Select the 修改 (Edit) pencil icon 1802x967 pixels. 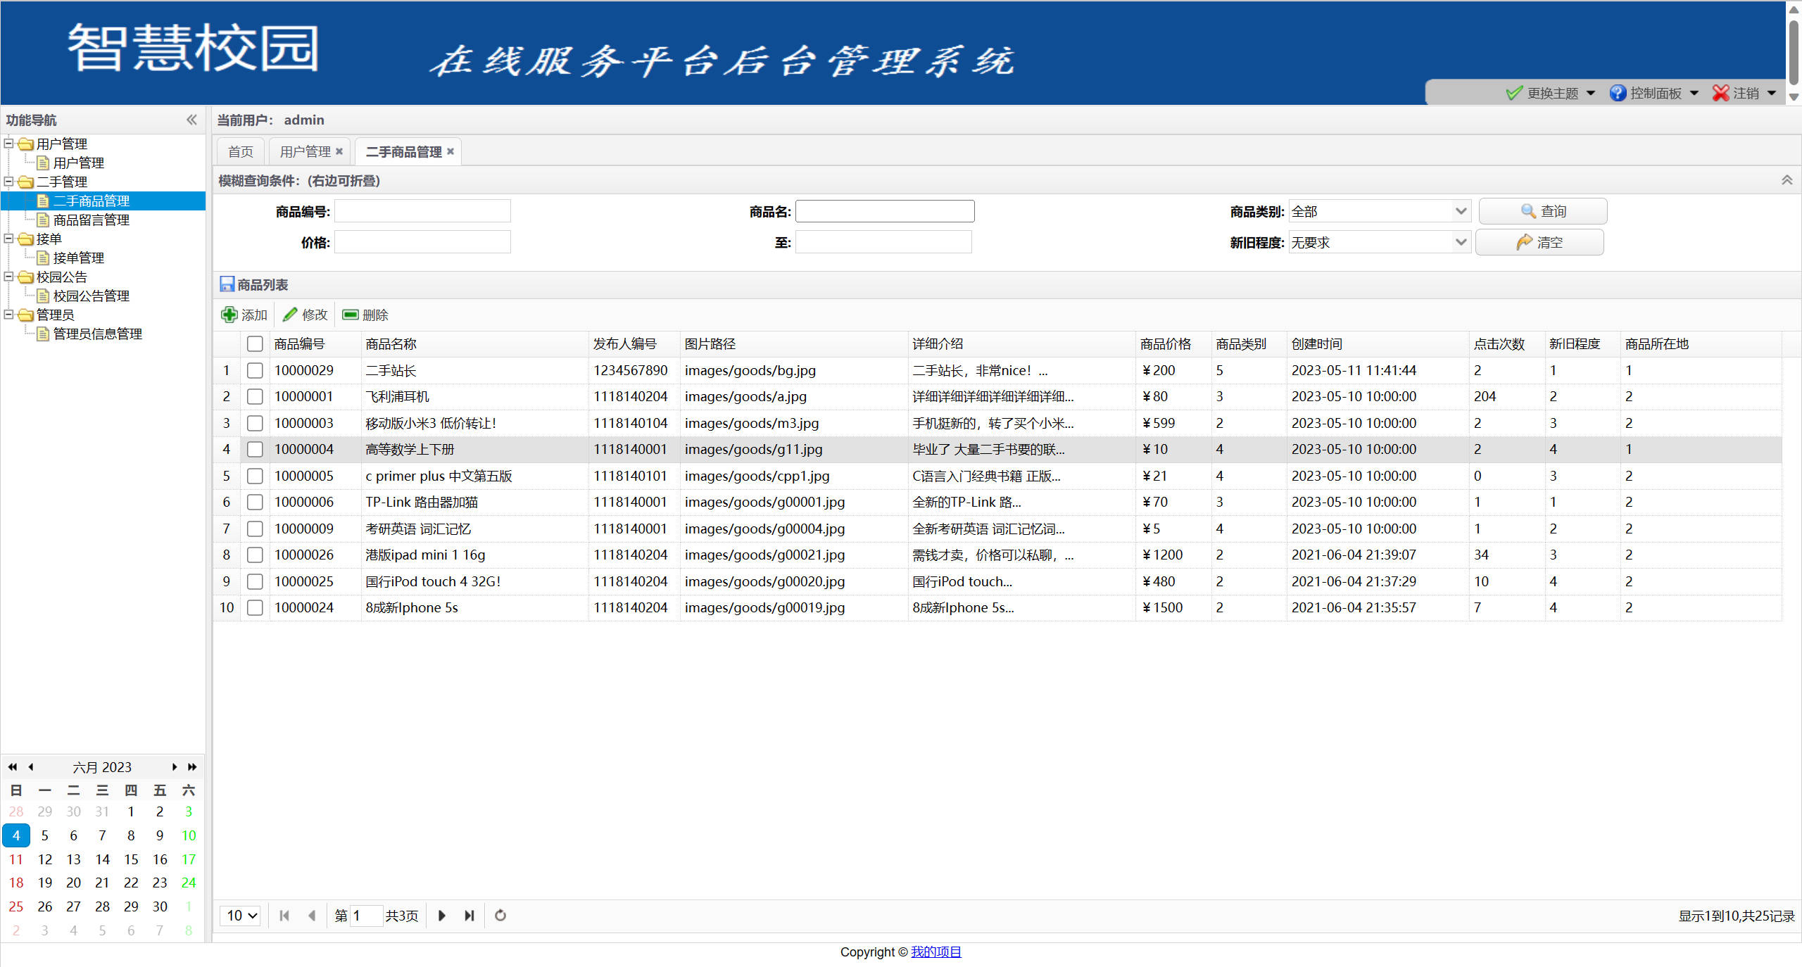291,315
